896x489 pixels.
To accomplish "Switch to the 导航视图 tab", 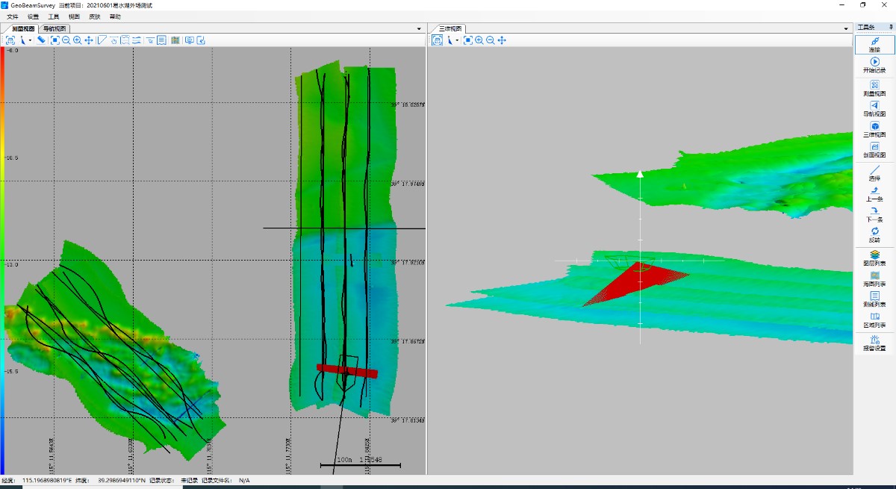I will click(53, 29).
